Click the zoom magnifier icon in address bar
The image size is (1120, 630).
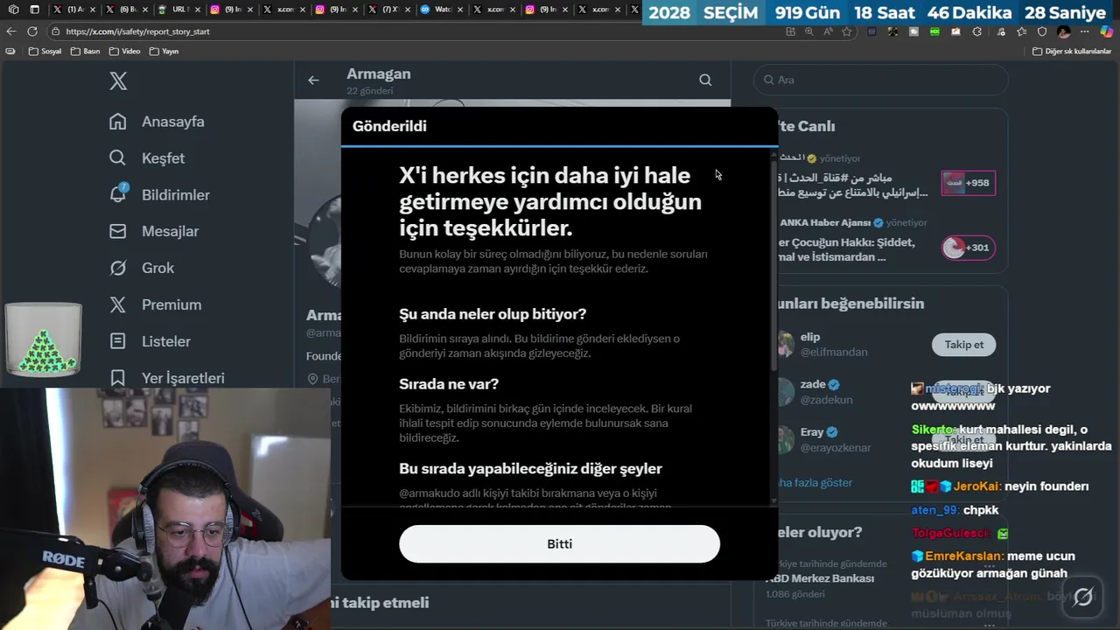pos(809,31)
